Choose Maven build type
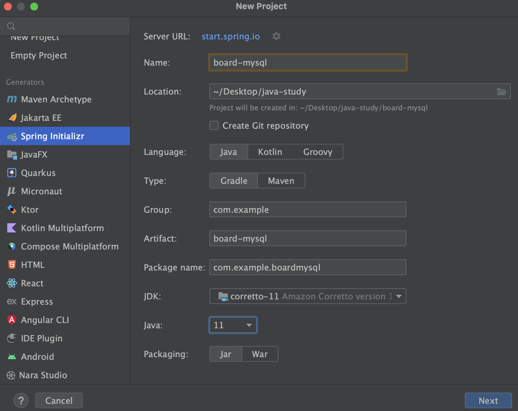This screenshot has height=411, width=518. click(x=281, y=181)
